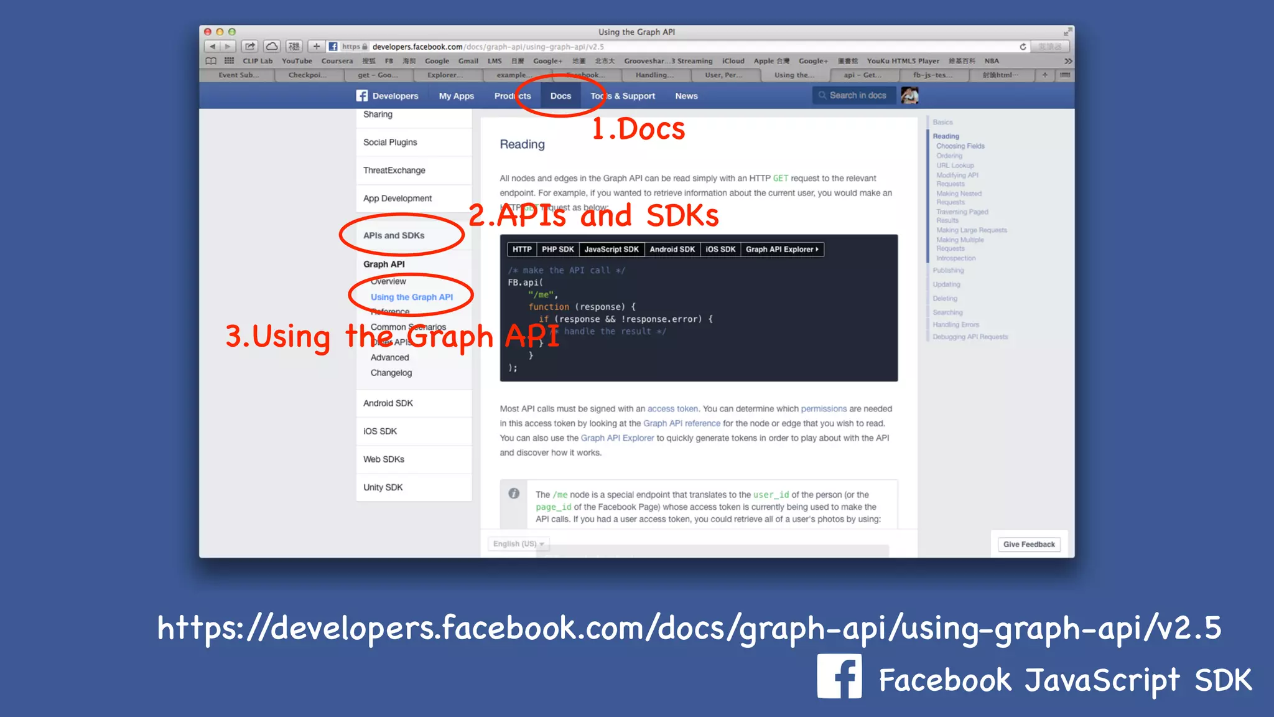1274x717 pixels.
Task: Open the Coursera bookmark
Action: point(337,61)
